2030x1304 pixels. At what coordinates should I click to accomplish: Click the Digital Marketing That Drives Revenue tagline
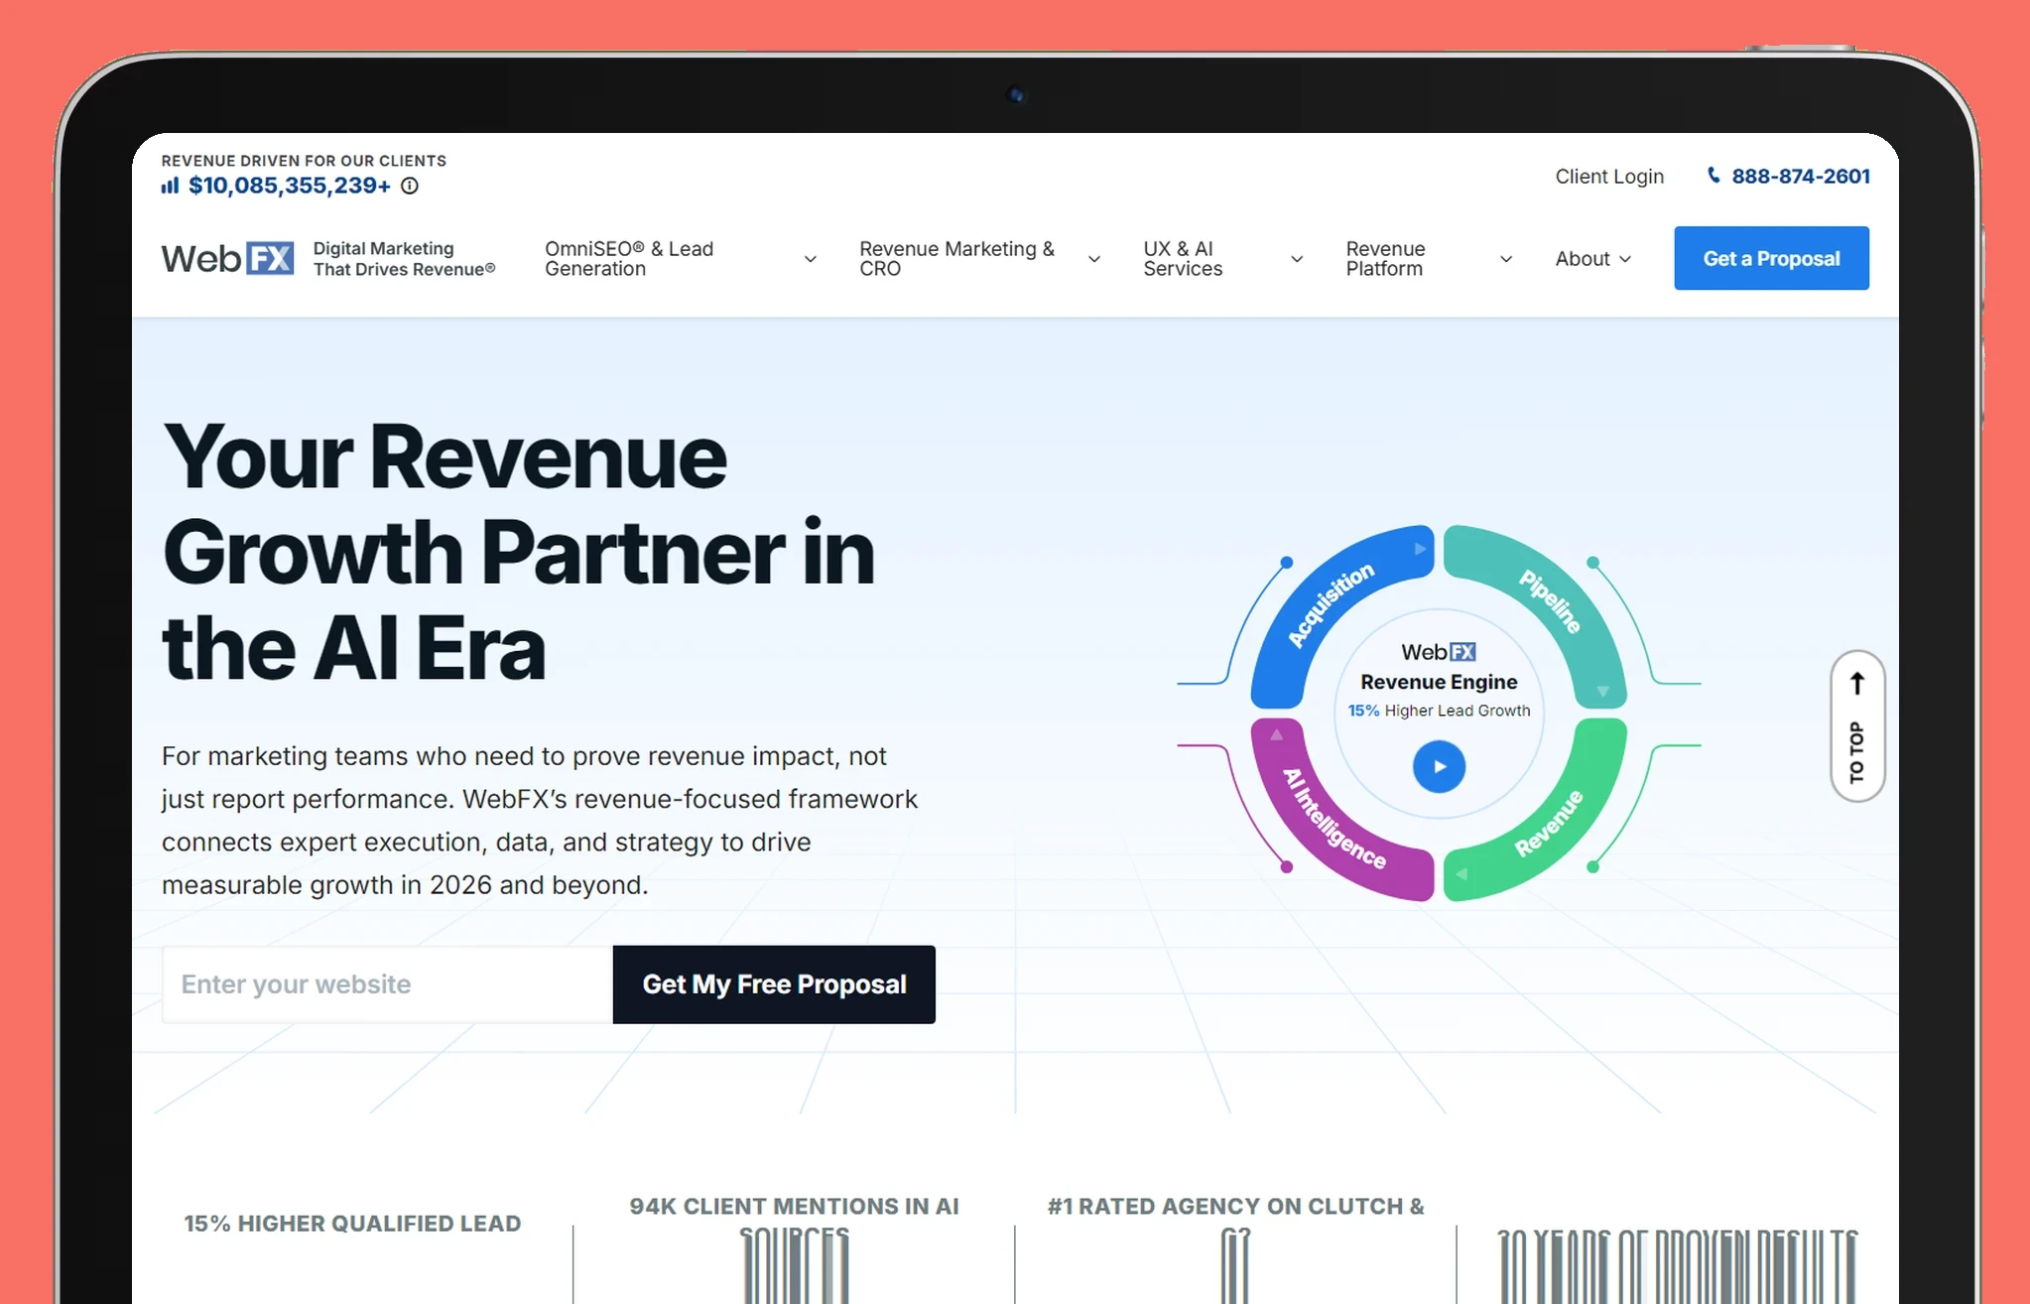(404, 259)
